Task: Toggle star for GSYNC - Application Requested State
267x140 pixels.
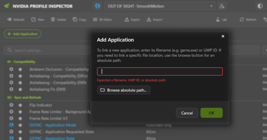Action: click(x=20, y=132)
